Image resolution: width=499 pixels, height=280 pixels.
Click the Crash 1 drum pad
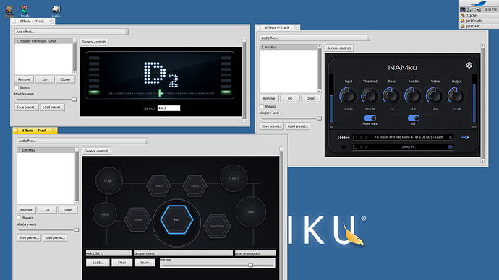coord(109,180)
